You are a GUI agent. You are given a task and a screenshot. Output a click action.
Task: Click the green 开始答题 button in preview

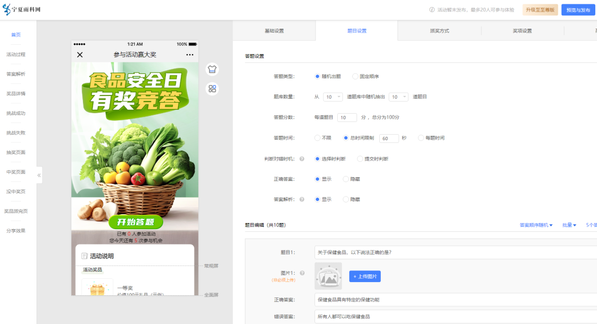tap(135, 222)
